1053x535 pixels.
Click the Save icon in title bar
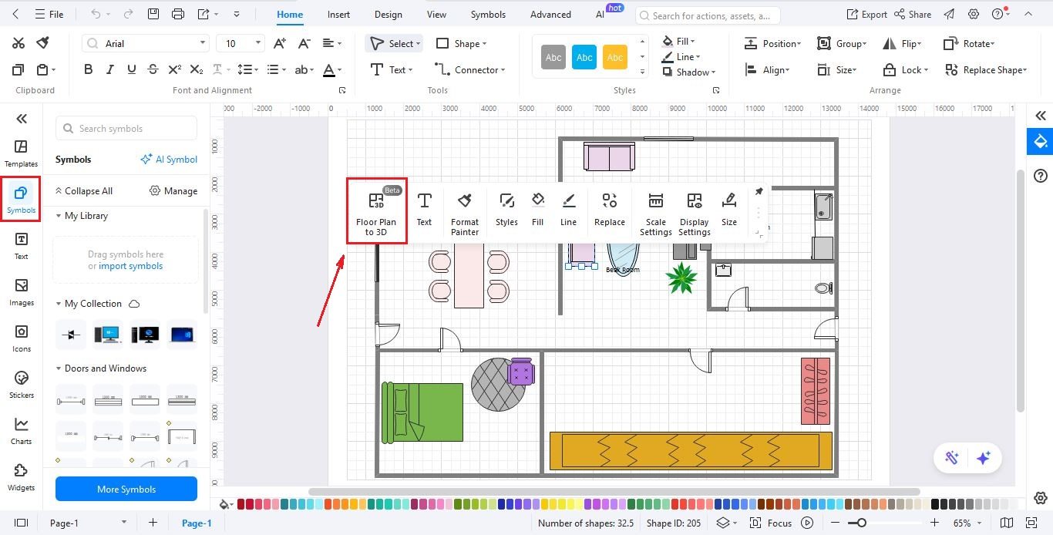click(x=153, y=14)
